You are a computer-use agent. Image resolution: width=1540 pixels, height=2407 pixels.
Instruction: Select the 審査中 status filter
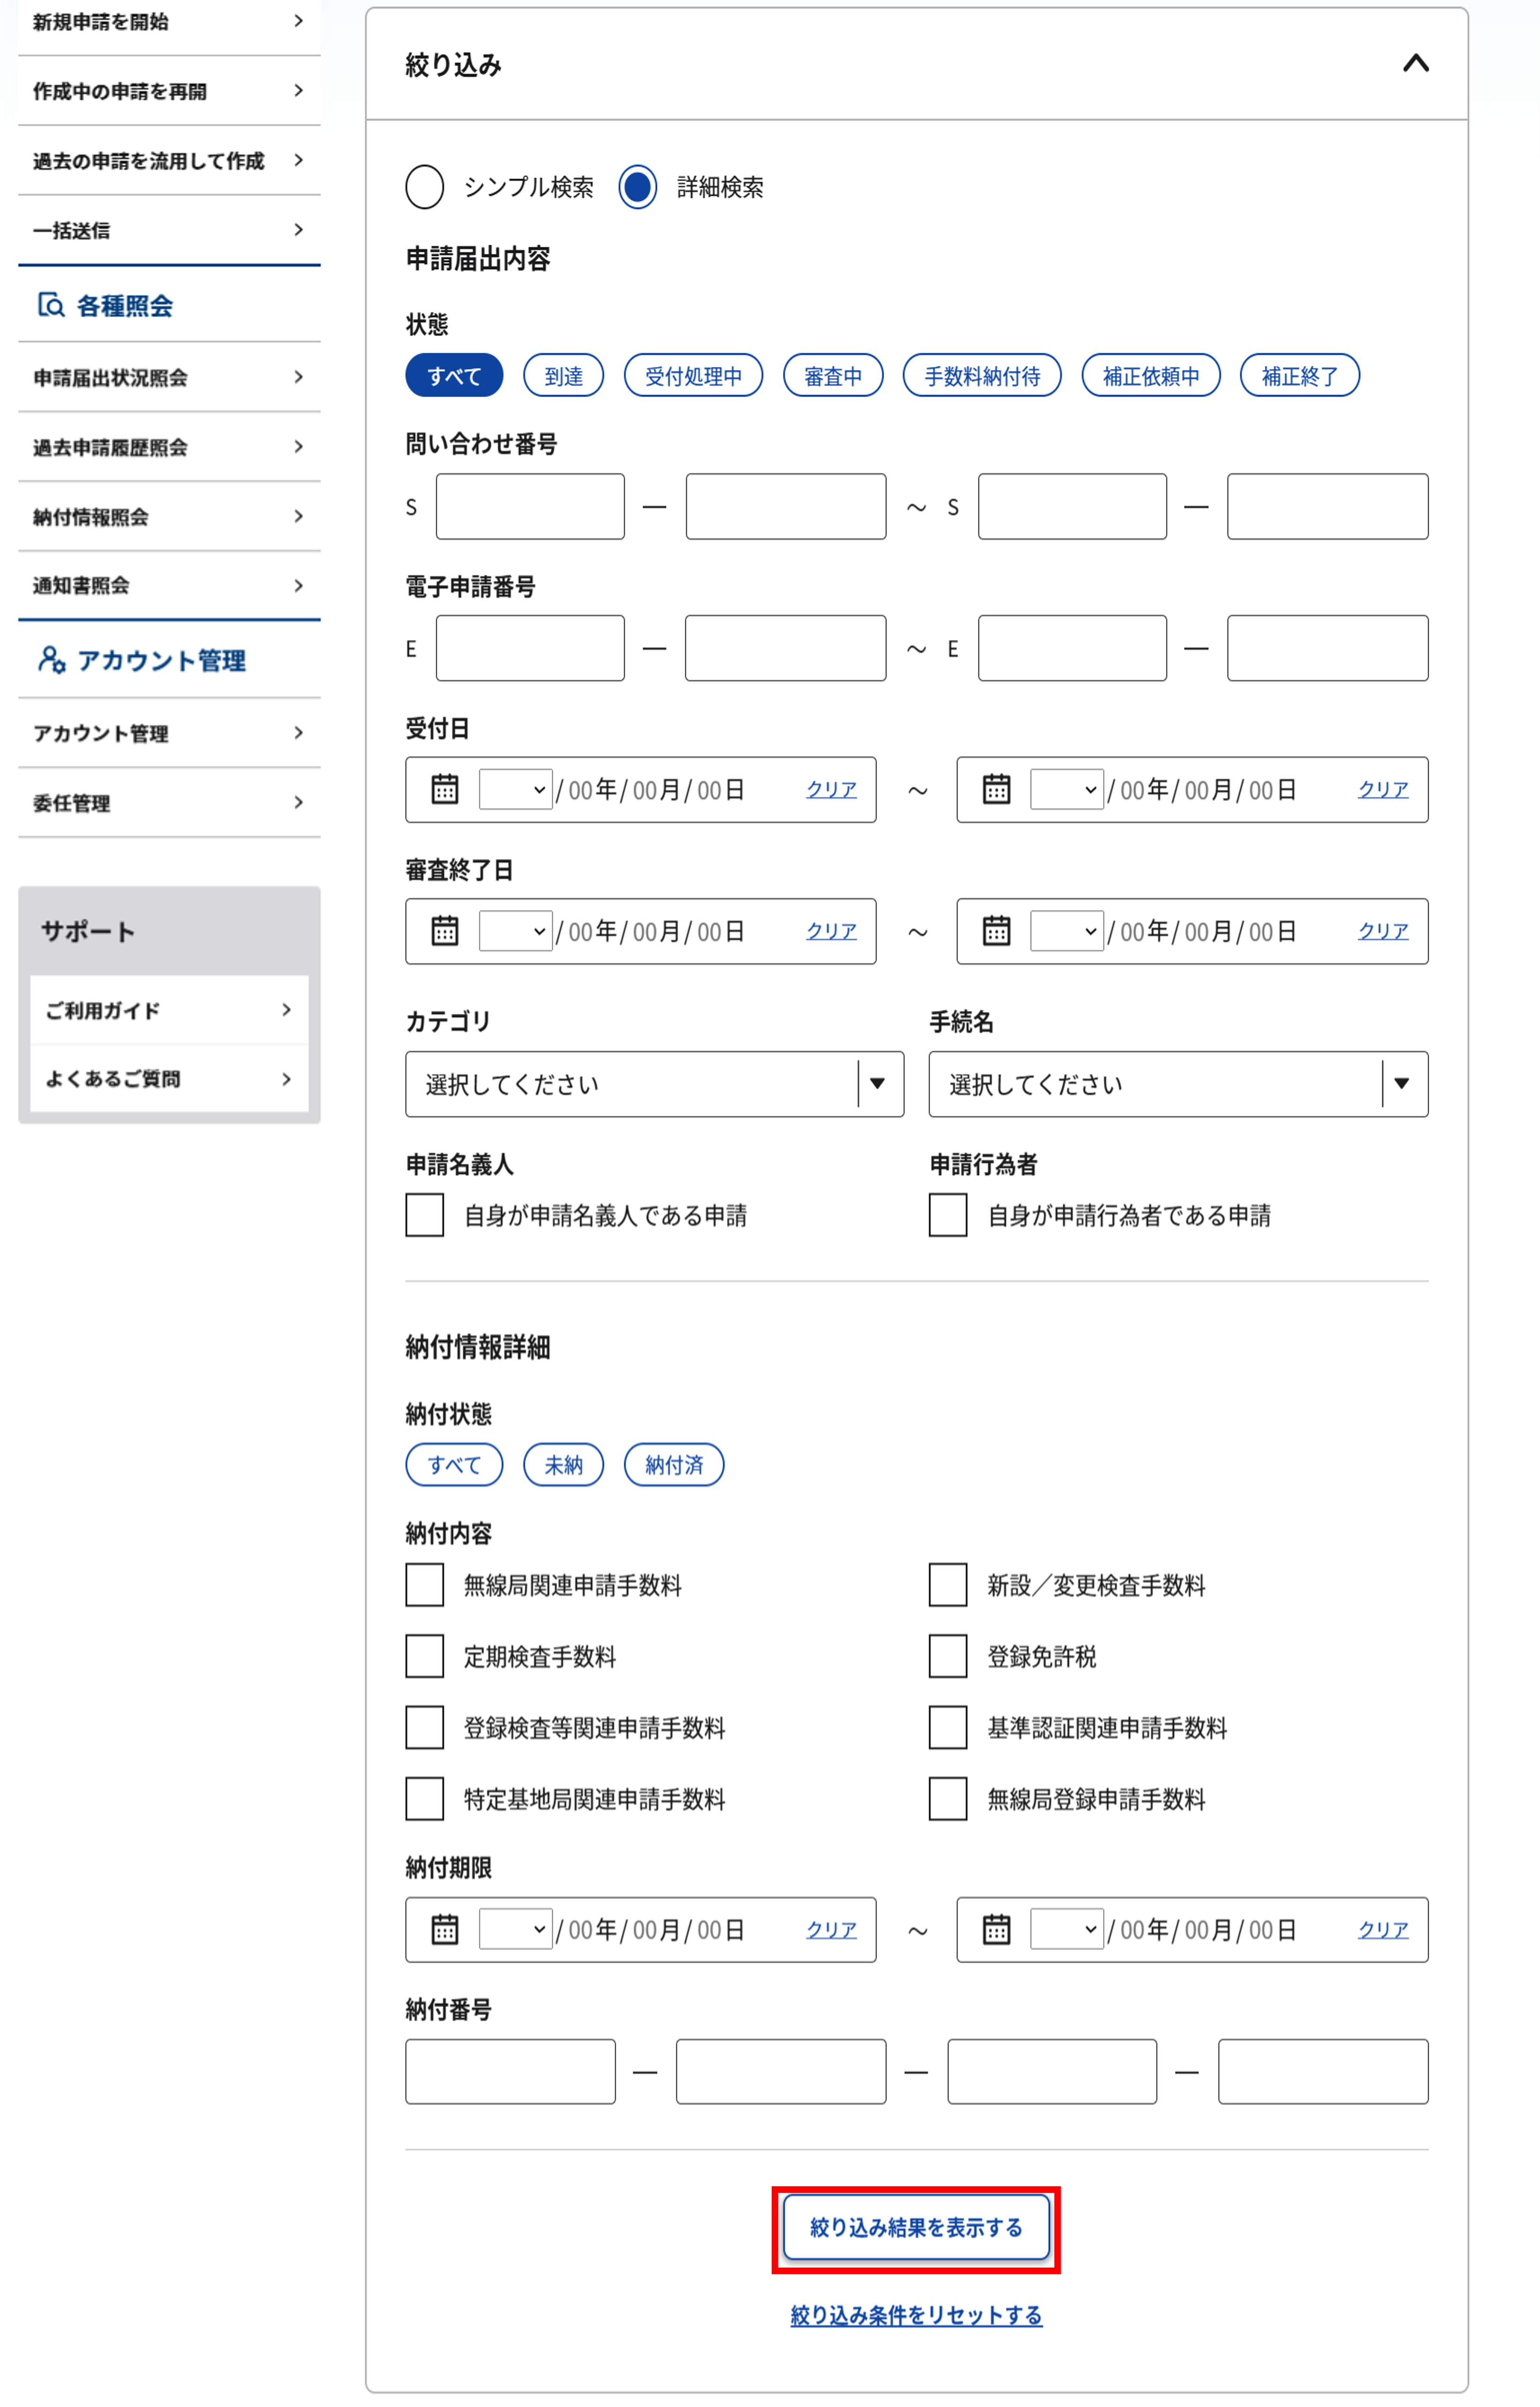833,375
